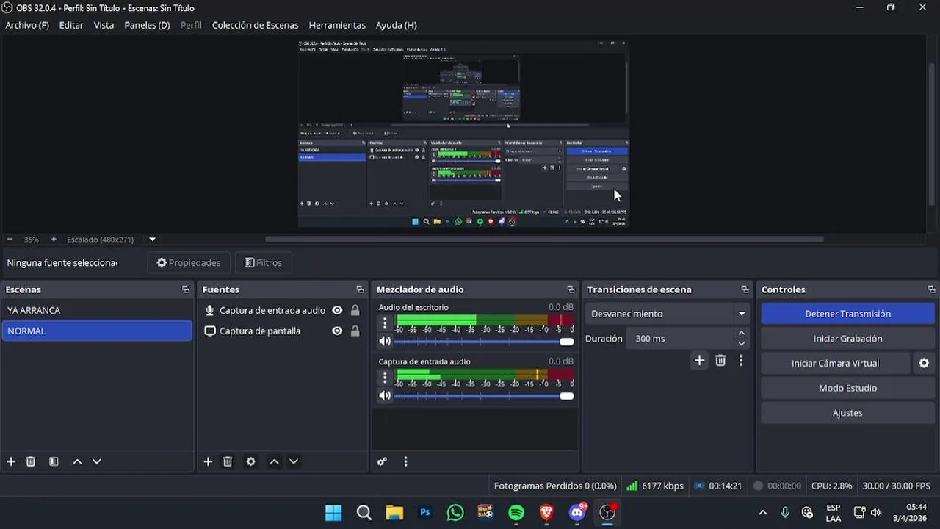Open the Archivo menu
The width and height of the screenshot is (940, 529).
point(27,25)
